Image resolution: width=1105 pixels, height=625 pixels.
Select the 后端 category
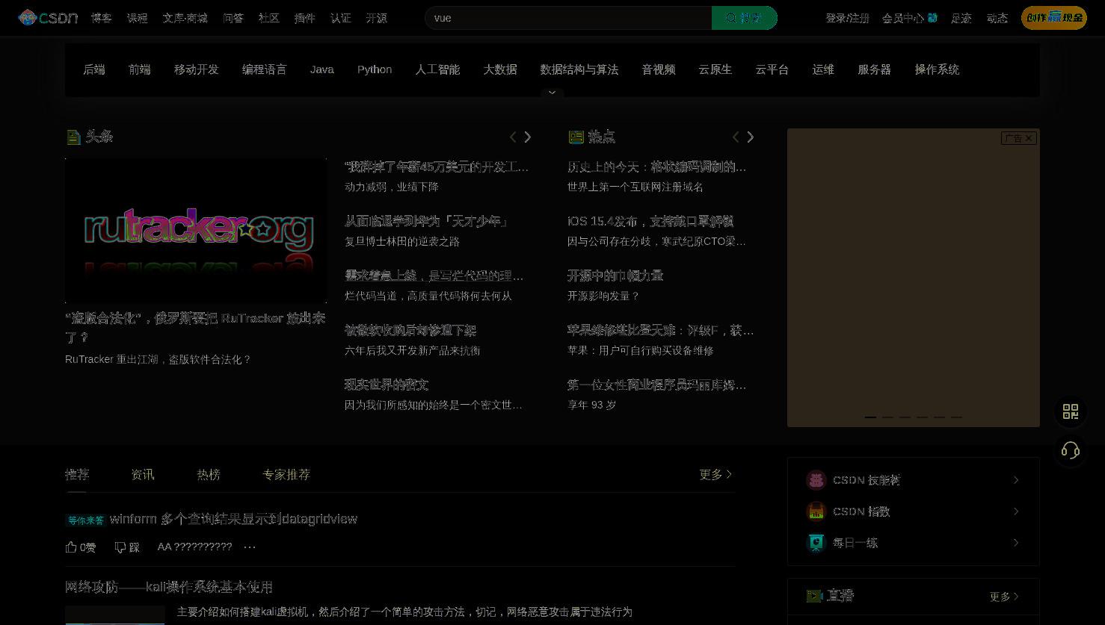pos(94,69)
